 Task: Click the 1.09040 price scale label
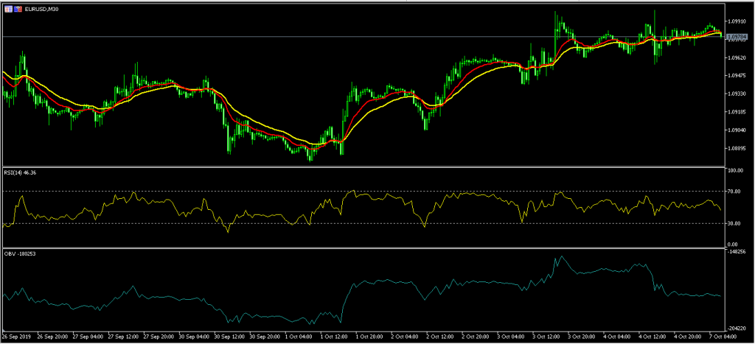(737, 130)
